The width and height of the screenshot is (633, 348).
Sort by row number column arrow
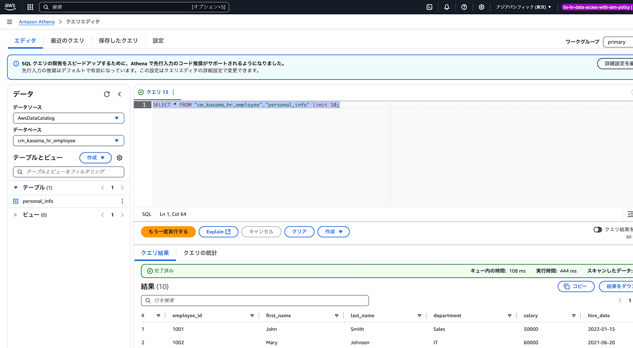[158, 316]
